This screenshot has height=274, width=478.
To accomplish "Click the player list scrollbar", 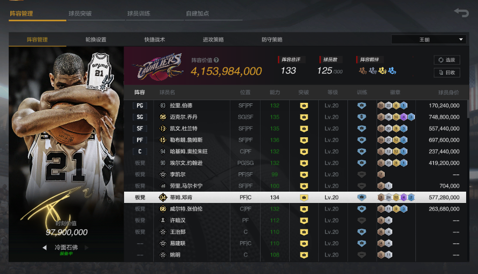I will tap(468, 109).
